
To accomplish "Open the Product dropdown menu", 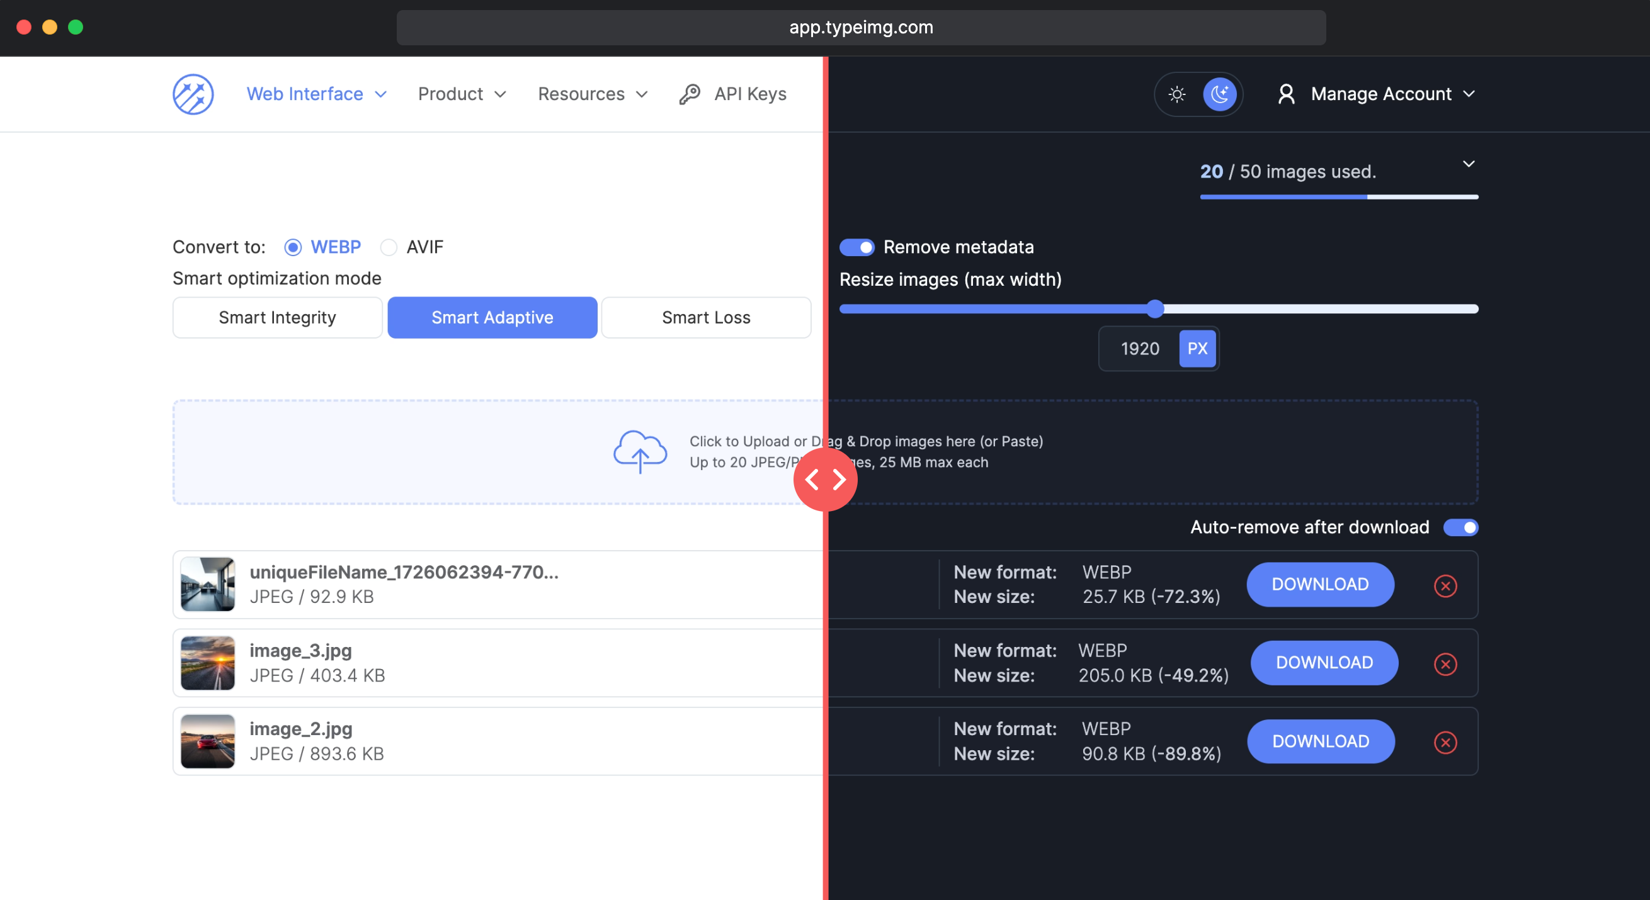I will click(462, 94).
